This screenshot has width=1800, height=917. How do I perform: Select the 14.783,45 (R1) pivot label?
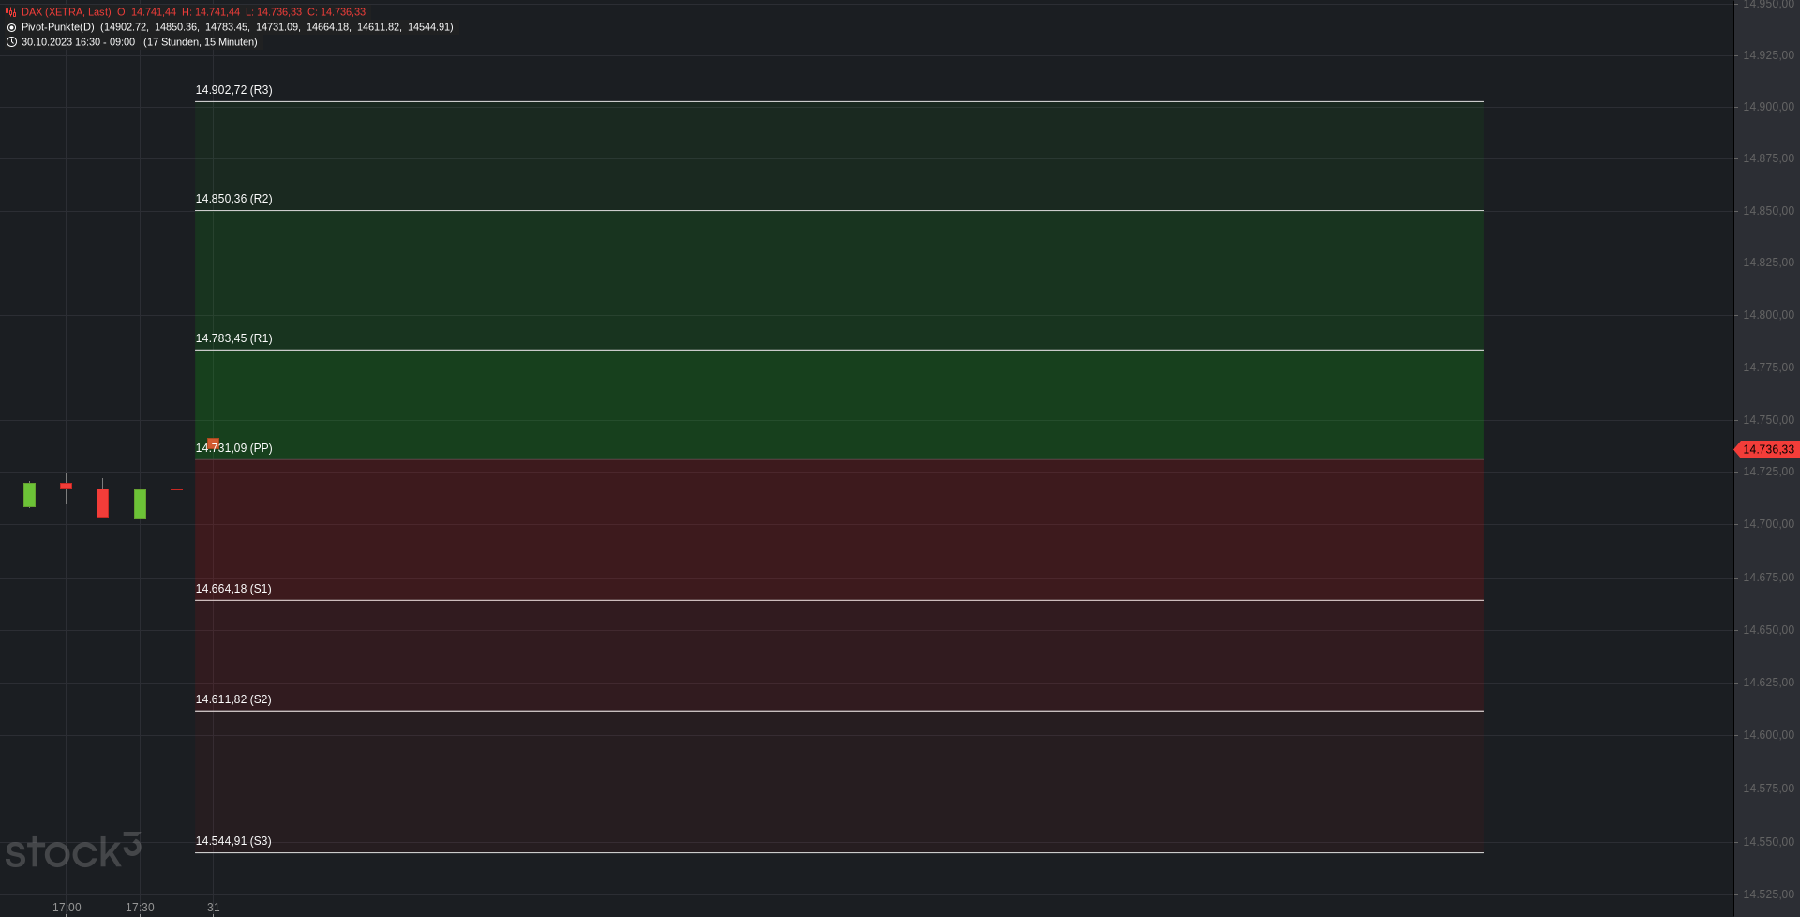233,338
